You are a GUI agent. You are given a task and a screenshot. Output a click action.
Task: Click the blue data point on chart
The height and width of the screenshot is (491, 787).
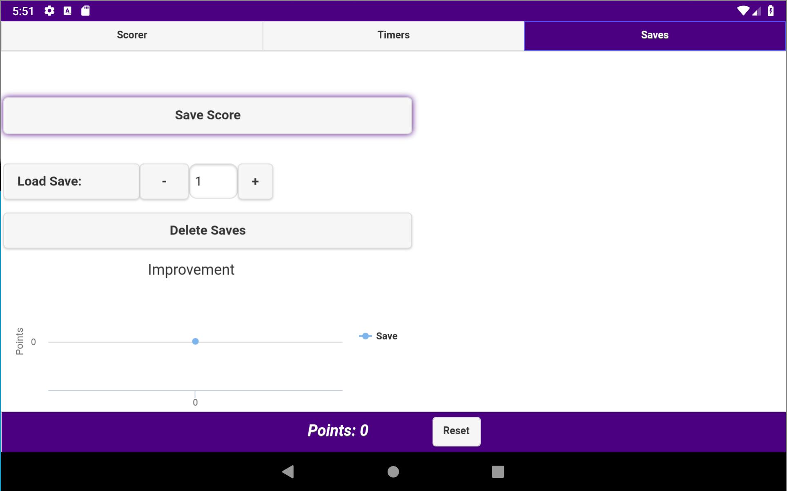point(195,341)
